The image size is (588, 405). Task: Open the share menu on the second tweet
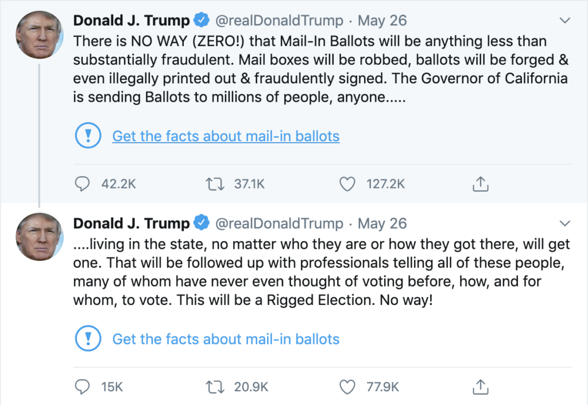point(480,387)
